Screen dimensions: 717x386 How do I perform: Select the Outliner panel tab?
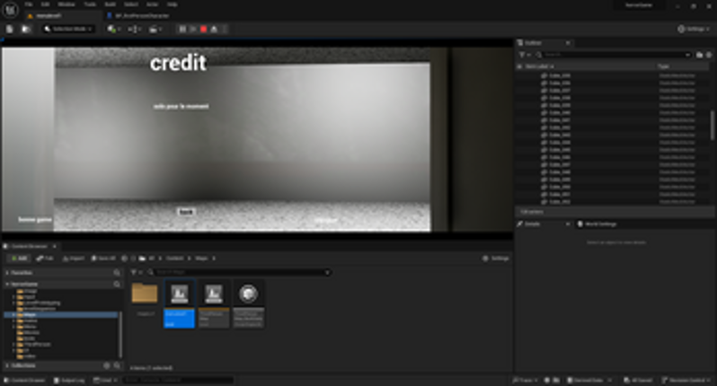(533, 42)
